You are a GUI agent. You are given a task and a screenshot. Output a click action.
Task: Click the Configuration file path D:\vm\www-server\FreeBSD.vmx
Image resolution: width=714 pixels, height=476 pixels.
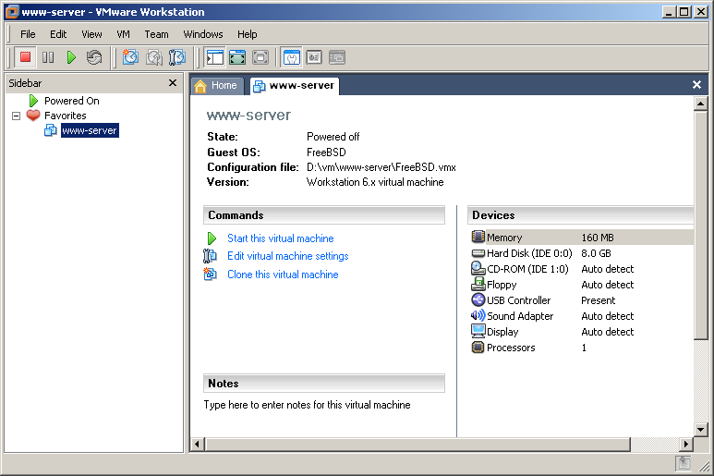381,167
